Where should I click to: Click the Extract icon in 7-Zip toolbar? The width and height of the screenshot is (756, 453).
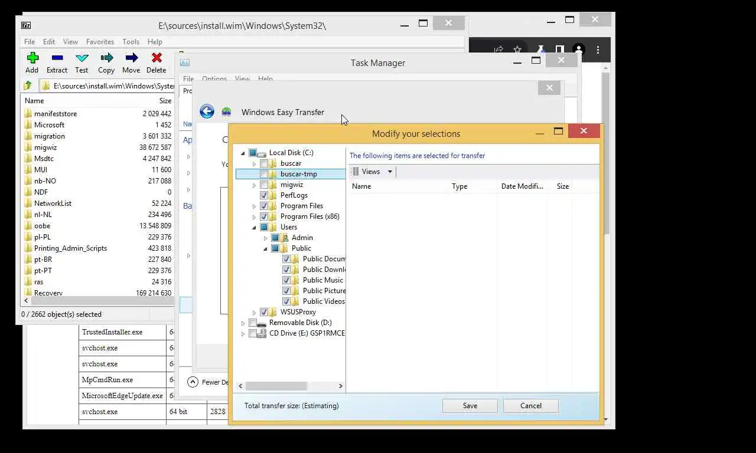pos(57,58)
